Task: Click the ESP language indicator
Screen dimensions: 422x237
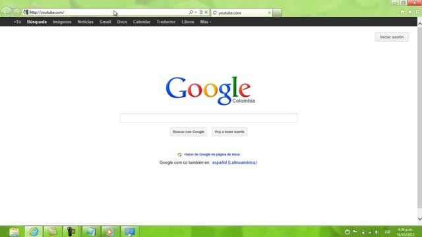Action: tap(388, 232)
